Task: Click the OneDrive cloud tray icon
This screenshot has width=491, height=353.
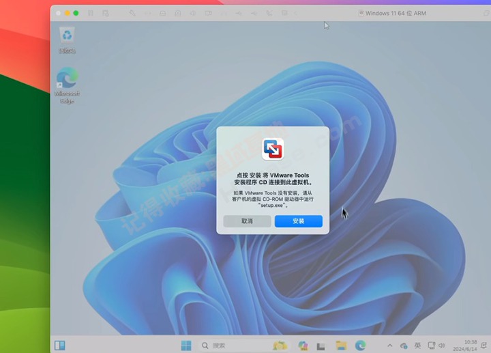Action: [404, 345]
